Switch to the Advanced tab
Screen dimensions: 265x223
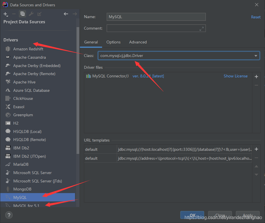coord(138,42)
